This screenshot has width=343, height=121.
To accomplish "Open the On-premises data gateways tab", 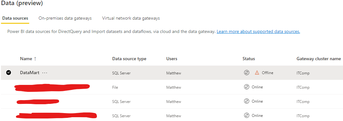I will tap(65, 18).
